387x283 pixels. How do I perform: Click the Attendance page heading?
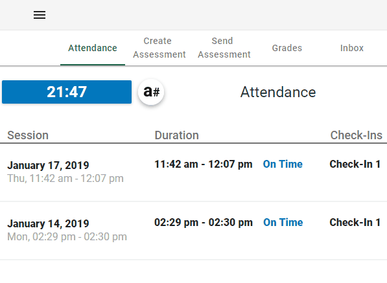pos(278,92)
